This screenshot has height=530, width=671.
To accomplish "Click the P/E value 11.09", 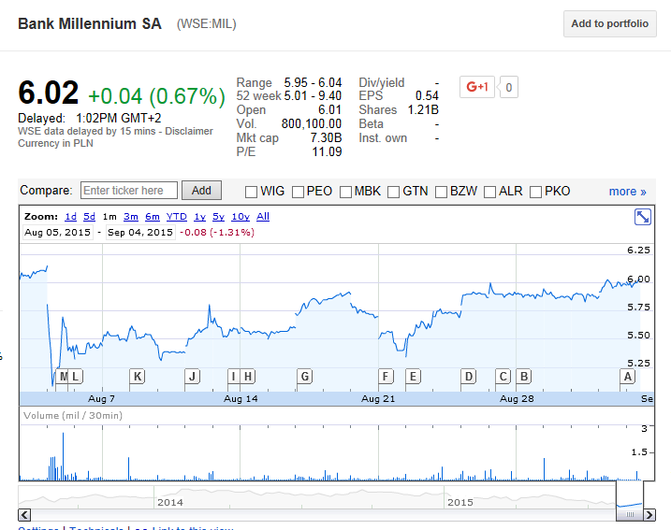I will click(327, 151).
